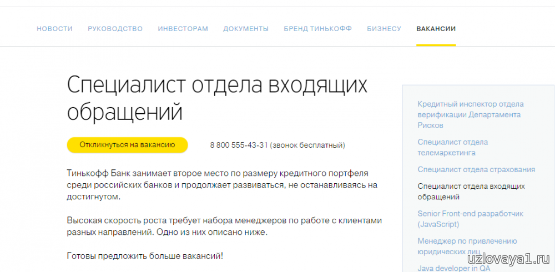Click the paragraph starting Тинькофф Банк занимает
Image resolution: width=555 pixels, height=272 pixels.
coord(223,185)
